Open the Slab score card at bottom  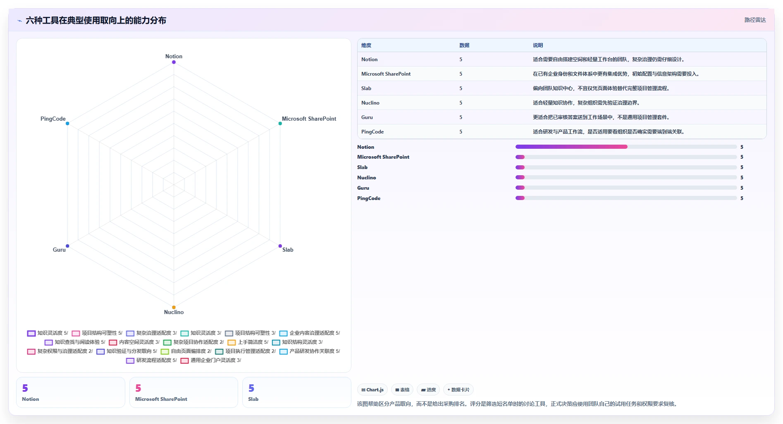pyautogui.click(x=297, y=392)
